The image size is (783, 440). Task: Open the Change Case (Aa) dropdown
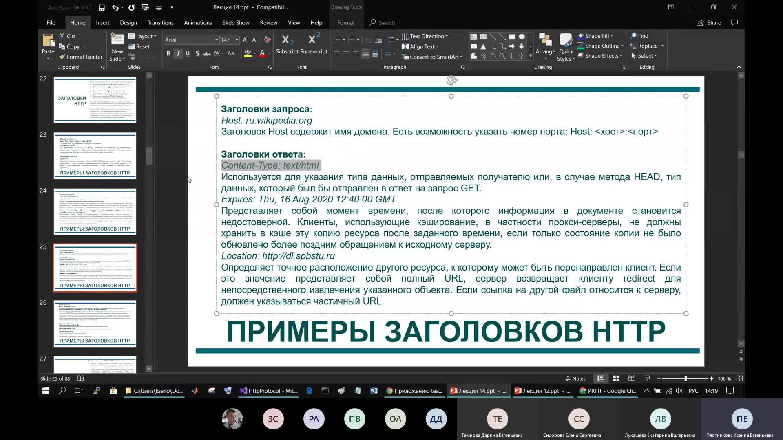pyautogui.click(x=232, y=53)
